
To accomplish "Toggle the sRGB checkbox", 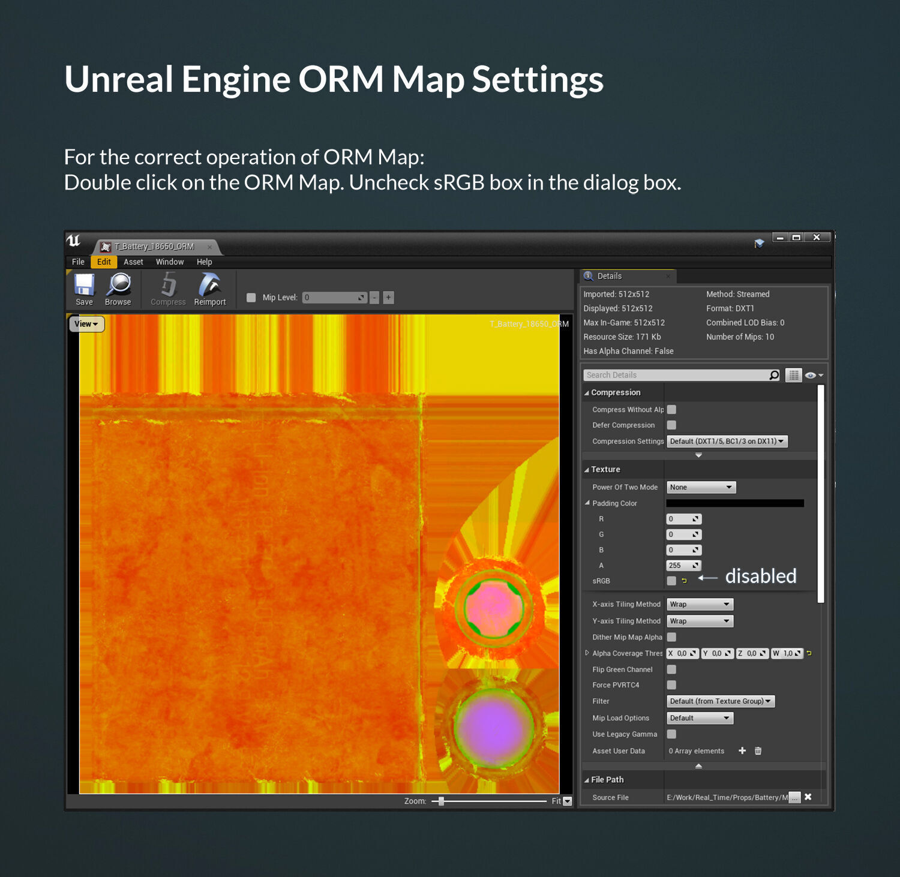I will (671, 581).
